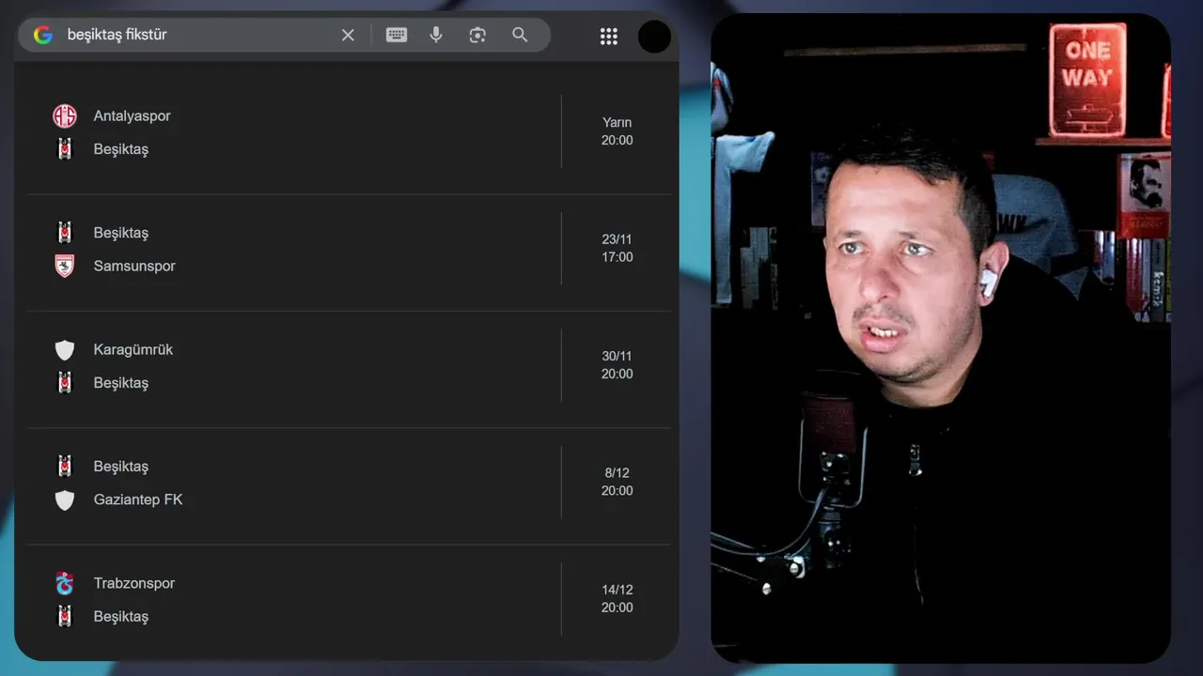Click the webcam video of the streamer
Viewport: 1203px width, 676px height.
tap(941, 338)
